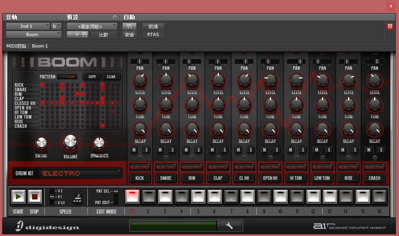Toggle step 9 sequencer pad
The height and width of the screenshot is (236, 399).
click(x=264, y=197)
